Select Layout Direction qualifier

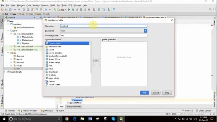pyautogui.click(x=67, y=53)
